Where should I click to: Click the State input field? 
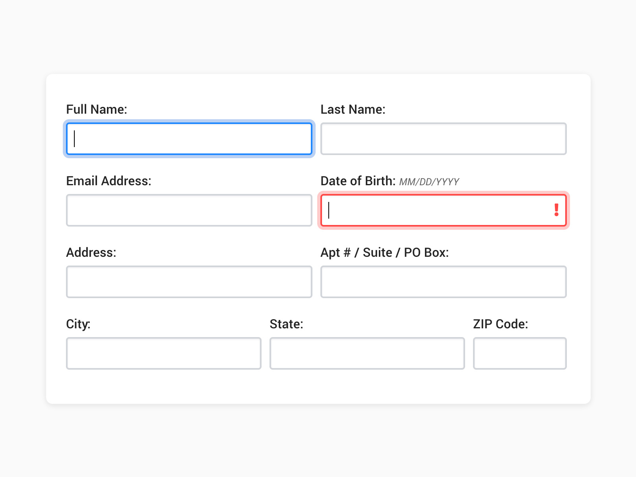click(x=367, y=353)
